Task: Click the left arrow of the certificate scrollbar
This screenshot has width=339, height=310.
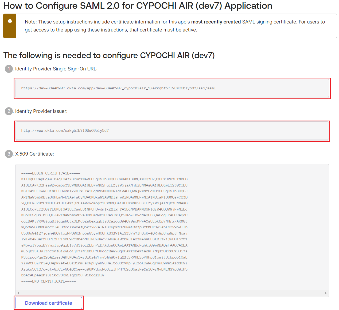Action: coord(18,293)
